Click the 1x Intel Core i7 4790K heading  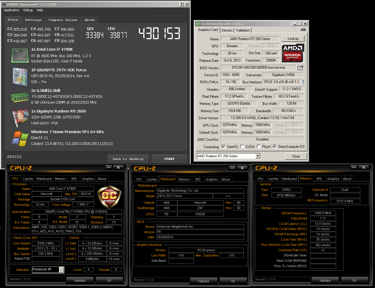(x=52, y=49)
